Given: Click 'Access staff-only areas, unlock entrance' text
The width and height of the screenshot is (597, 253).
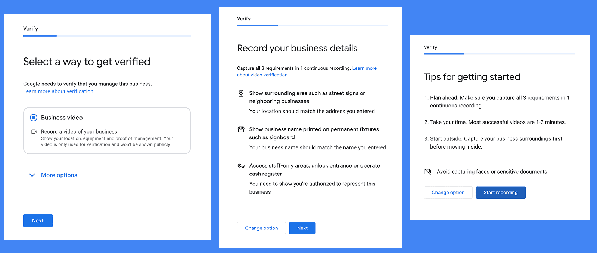Looking at the screenshot, I should pyautogui.click(x=315, y=169).
